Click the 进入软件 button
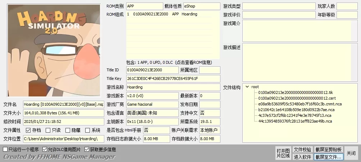Viewport: 361px width, 162px height. pyautogui.click(x=302, y=157)
